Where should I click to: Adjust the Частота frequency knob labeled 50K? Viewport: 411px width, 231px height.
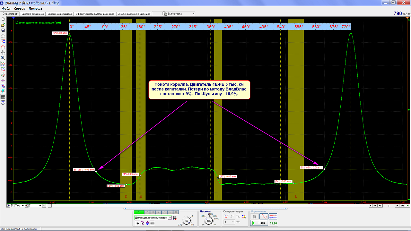(208, 221)
